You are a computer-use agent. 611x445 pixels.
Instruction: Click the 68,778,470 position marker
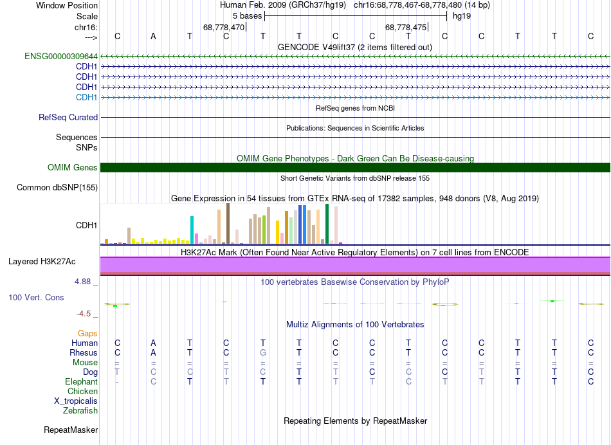coord(224,27)
